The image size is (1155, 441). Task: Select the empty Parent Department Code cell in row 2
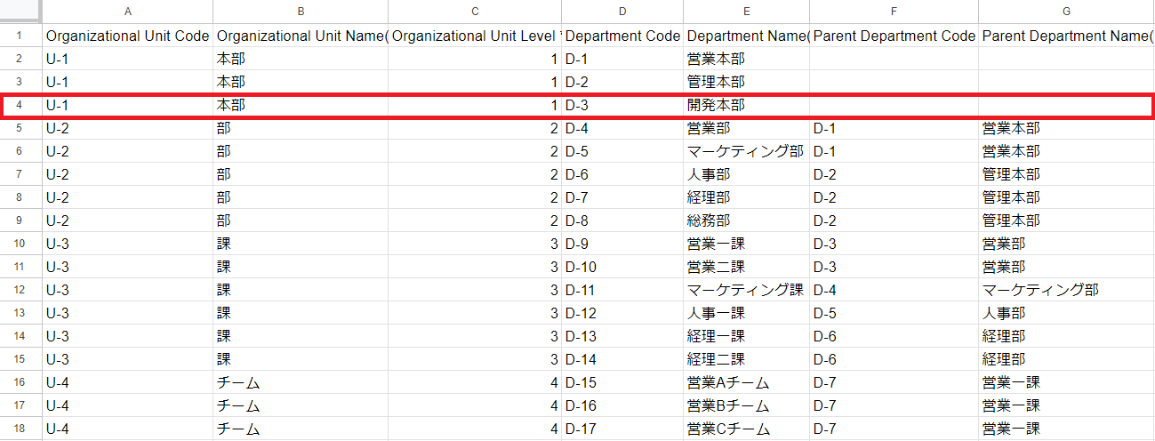click(x=894, y=59)
